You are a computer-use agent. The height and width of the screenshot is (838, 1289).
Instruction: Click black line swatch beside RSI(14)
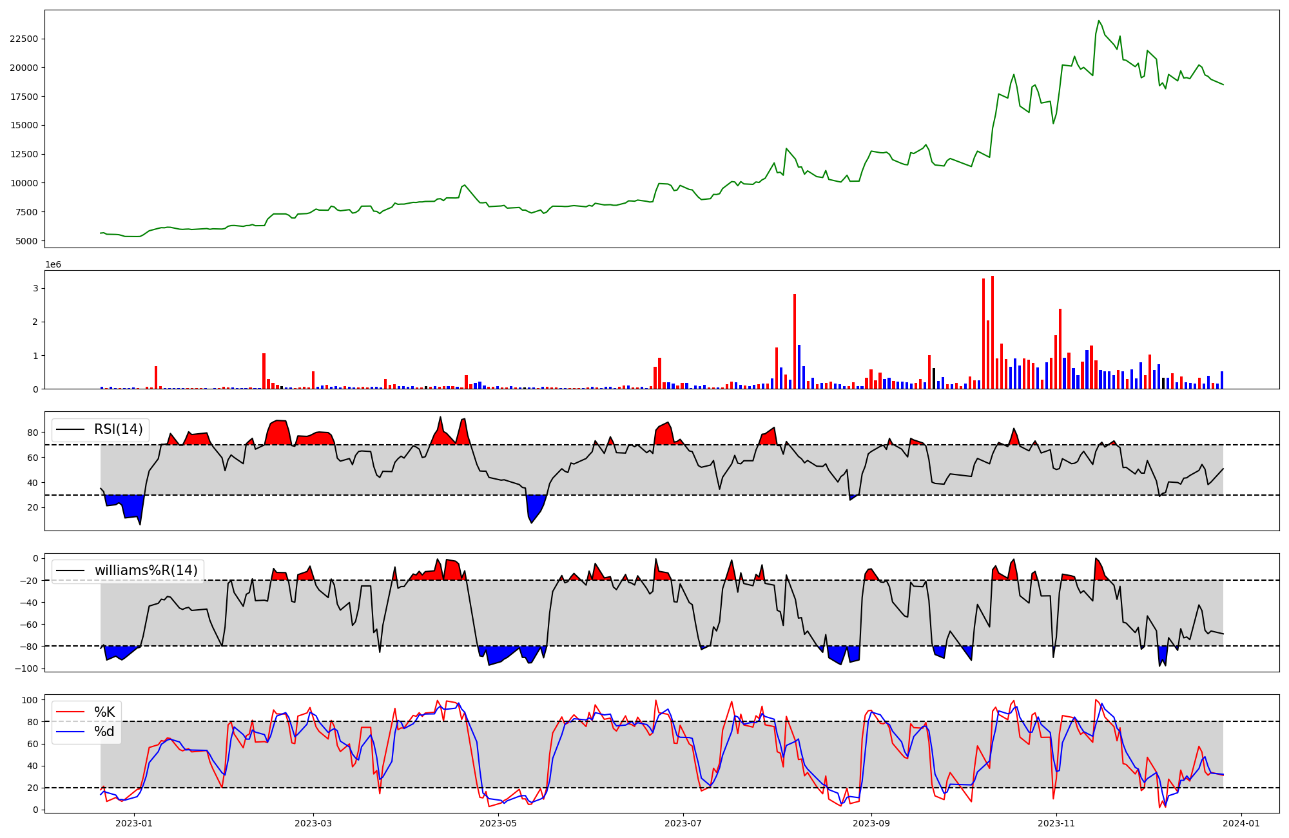pyautogui.click(x=71, y=429)
